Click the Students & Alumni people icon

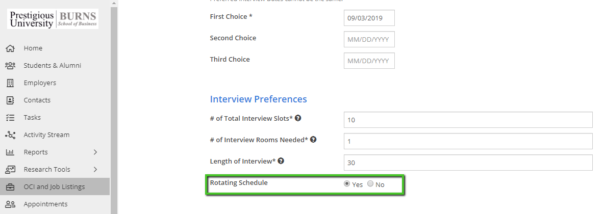pyautogui.click(x=10, y=66)
